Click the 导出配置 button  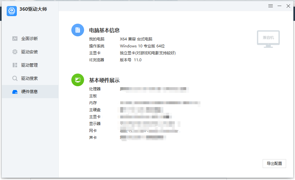click(274, 164)
